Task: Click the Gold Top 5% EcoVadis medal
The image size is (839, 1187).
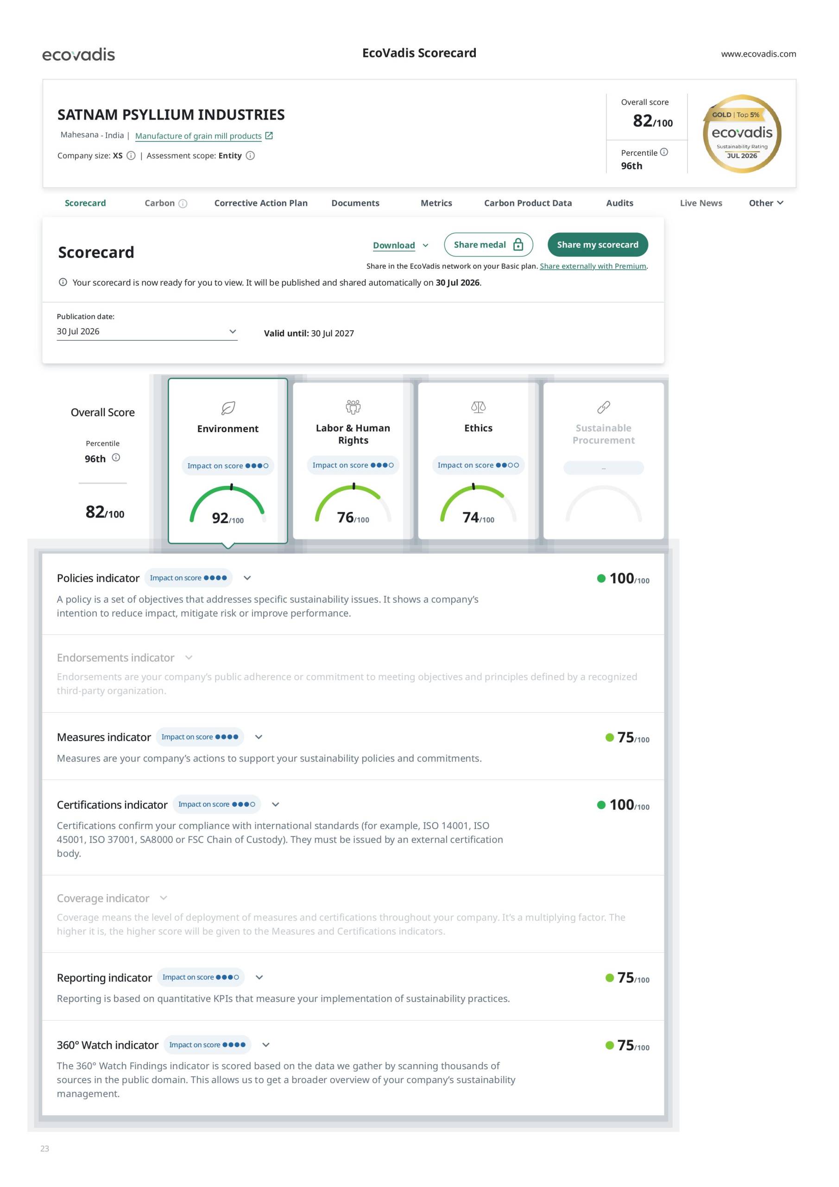Action: pyautogui.click(x=742, y=134)
